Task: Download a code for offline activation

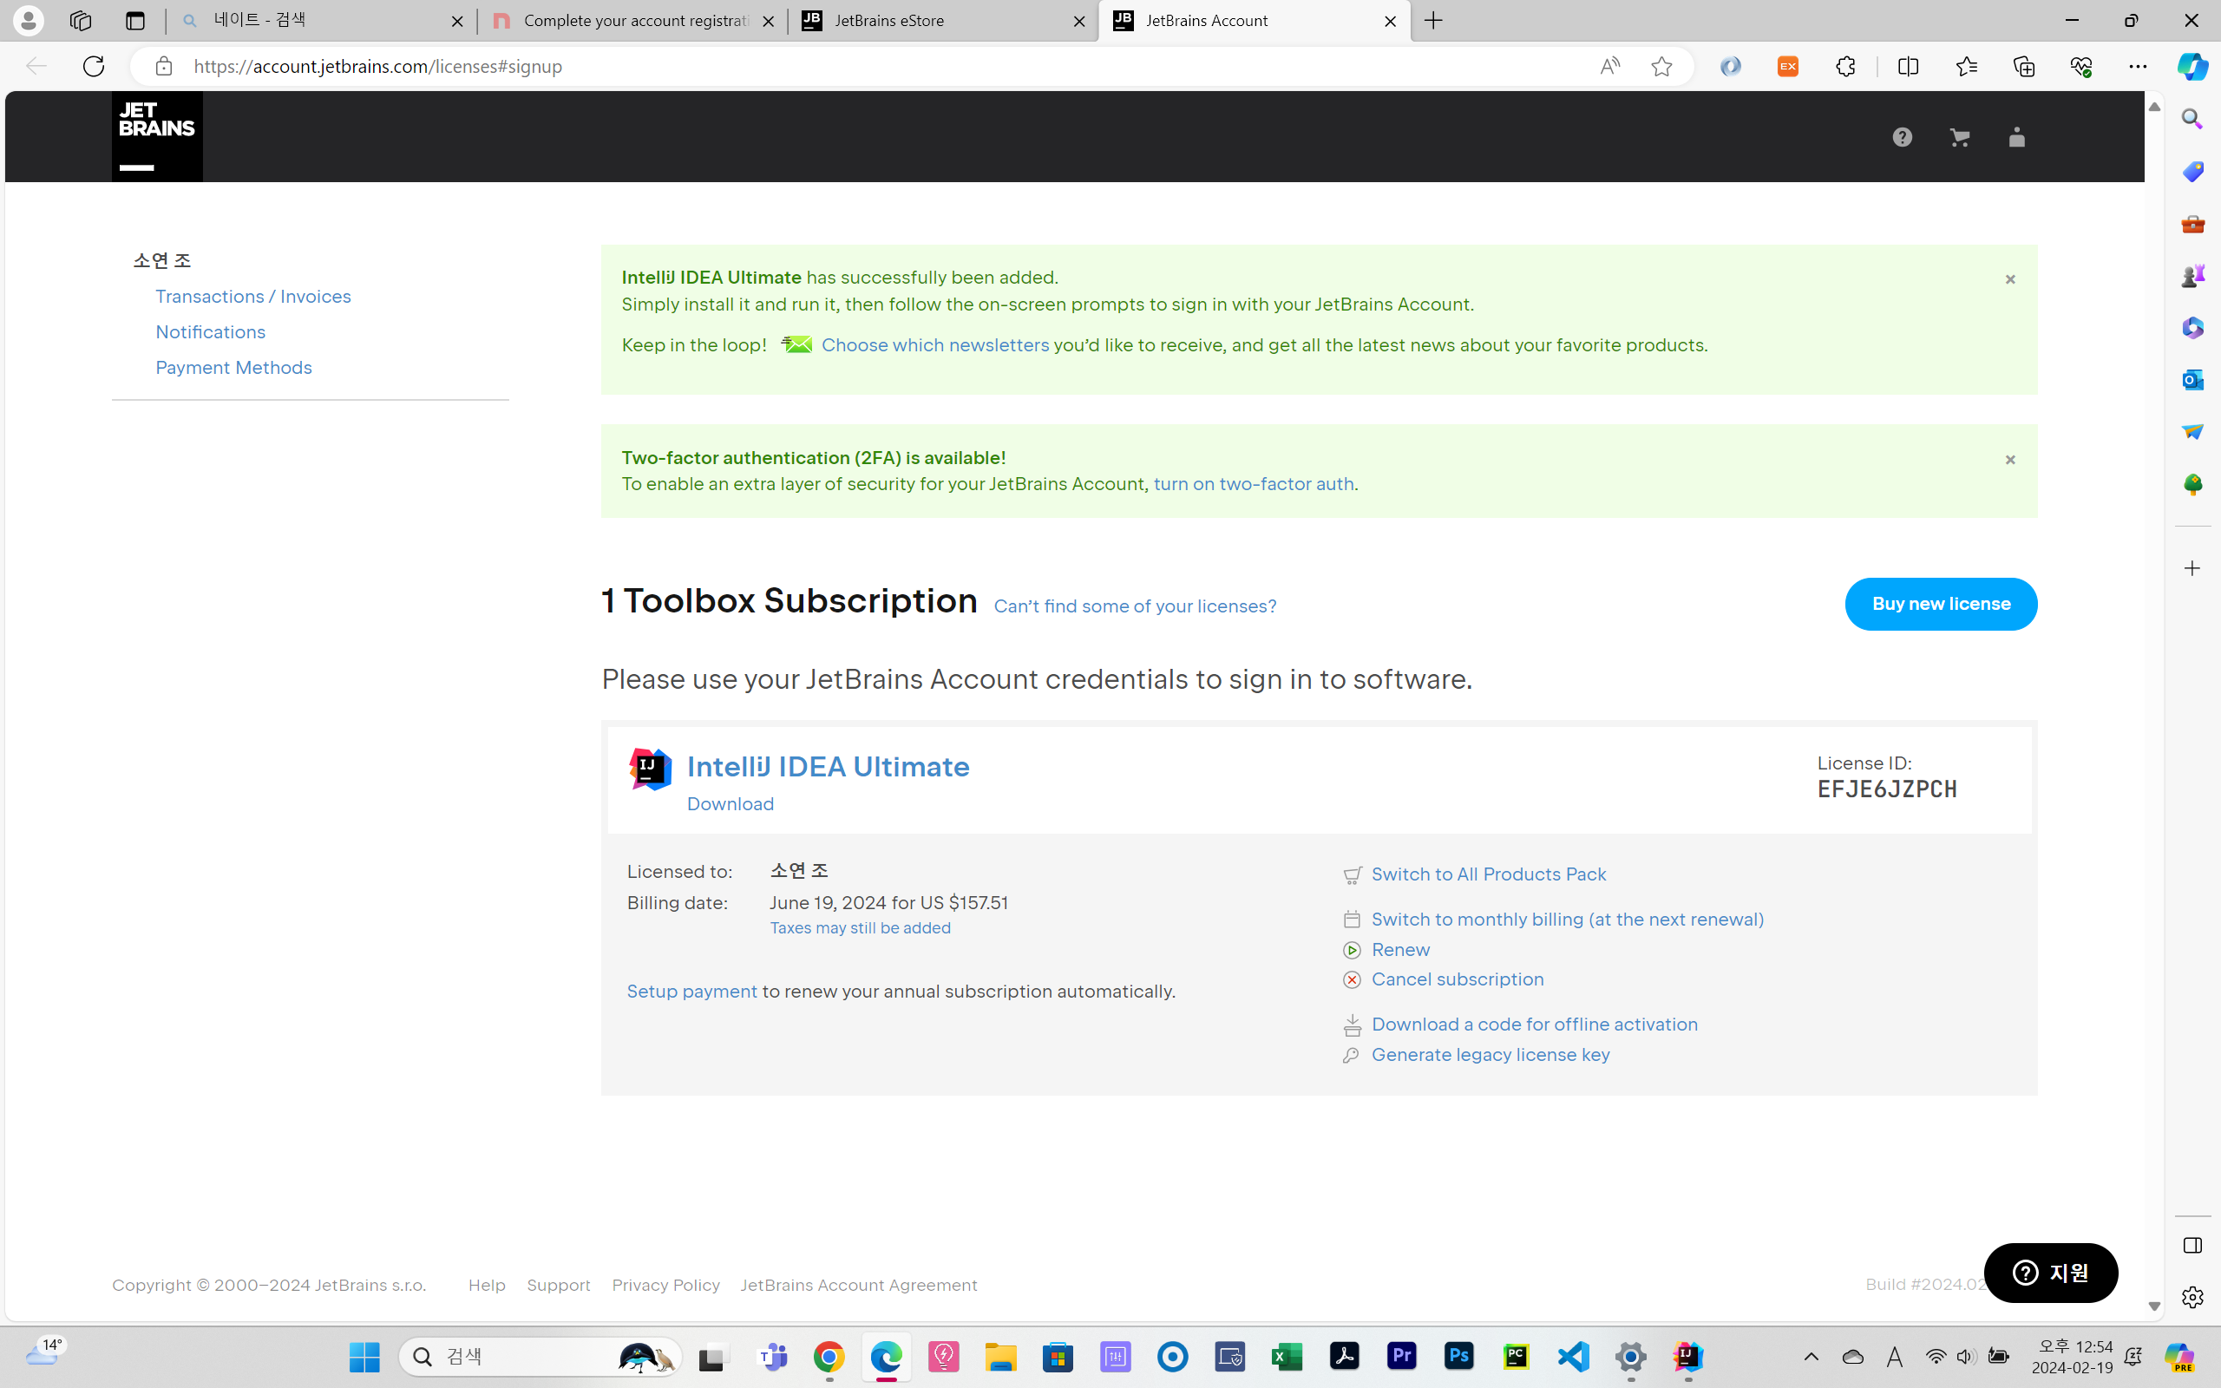Action: [x=1535, y=1025]
